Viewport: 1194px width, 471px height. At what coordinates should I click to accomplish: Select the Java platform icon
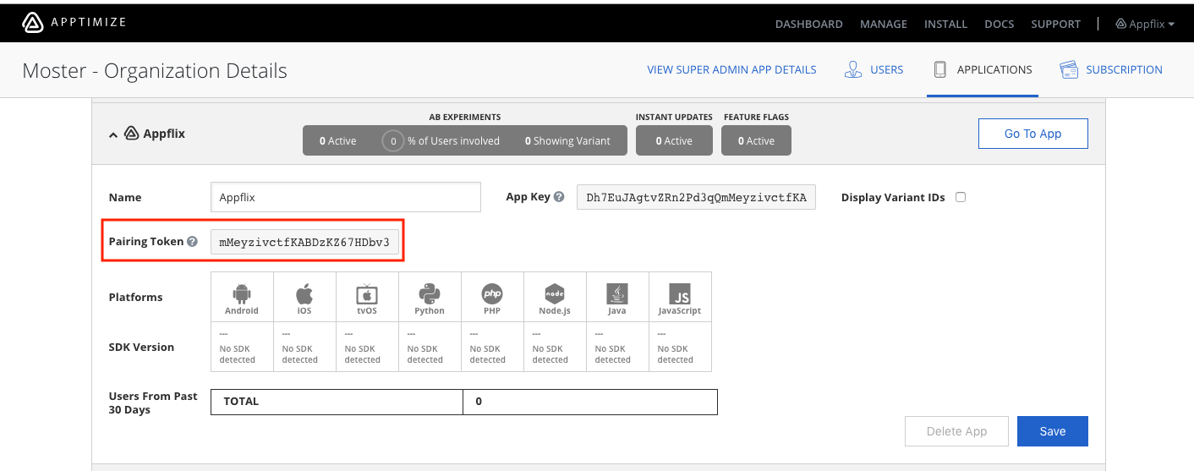tap(617, 294)
